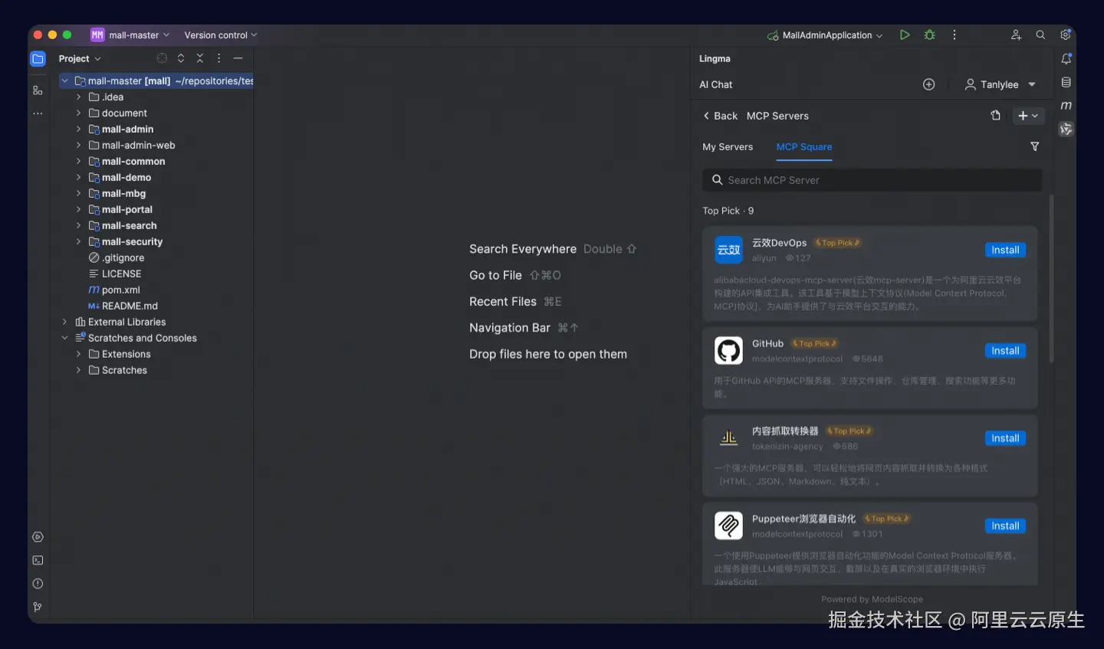Debug MallAdminApplication

(x=930, y=35)
